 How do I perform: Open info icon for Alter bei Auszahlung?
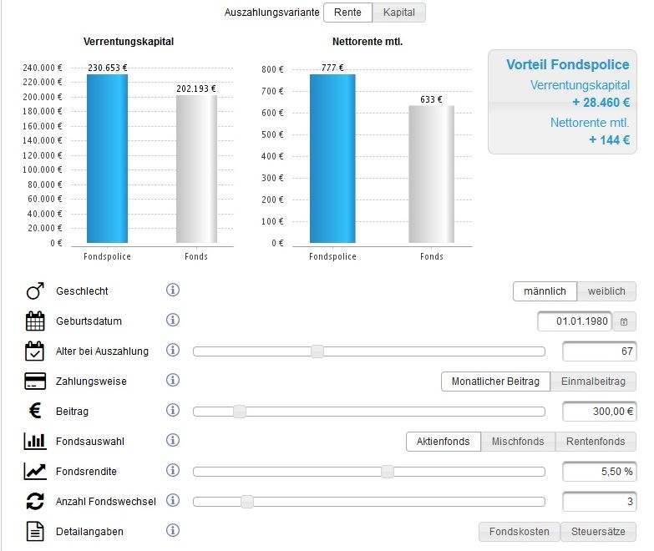(173, 351)
